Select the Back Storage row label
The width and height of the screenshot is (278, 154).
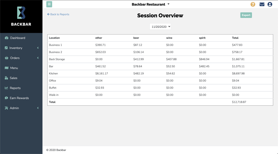click(x=57, y=59)
